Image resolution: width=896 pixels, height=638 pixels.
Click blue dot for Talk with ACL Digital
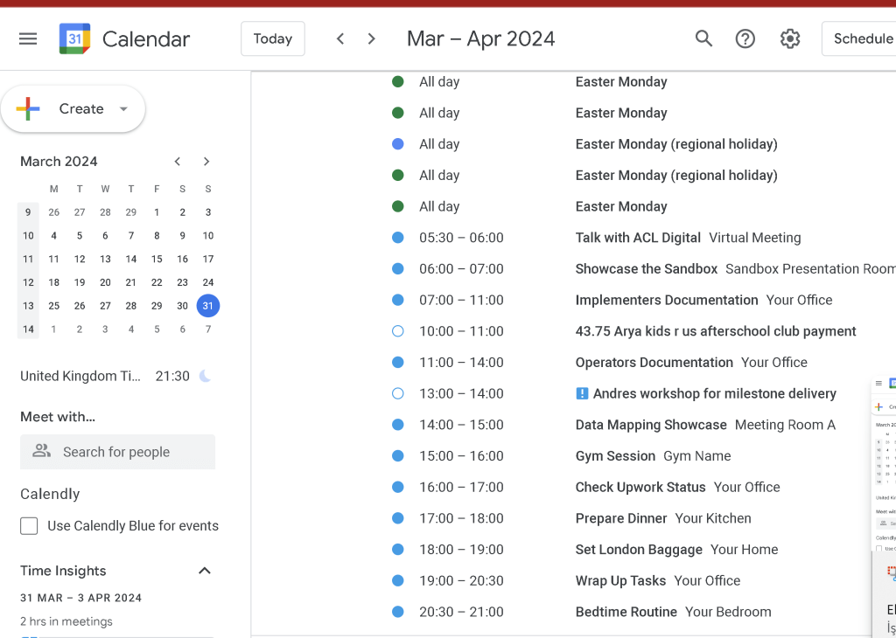coord(398,238)
